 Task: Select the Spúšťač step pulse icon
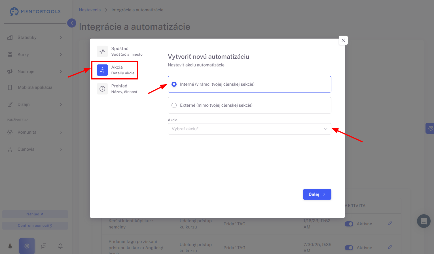102,51
